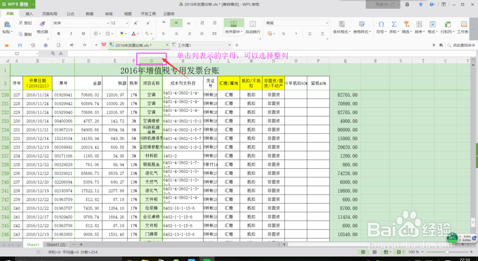Add a new worksheet with the plus

tap(81, 245)
